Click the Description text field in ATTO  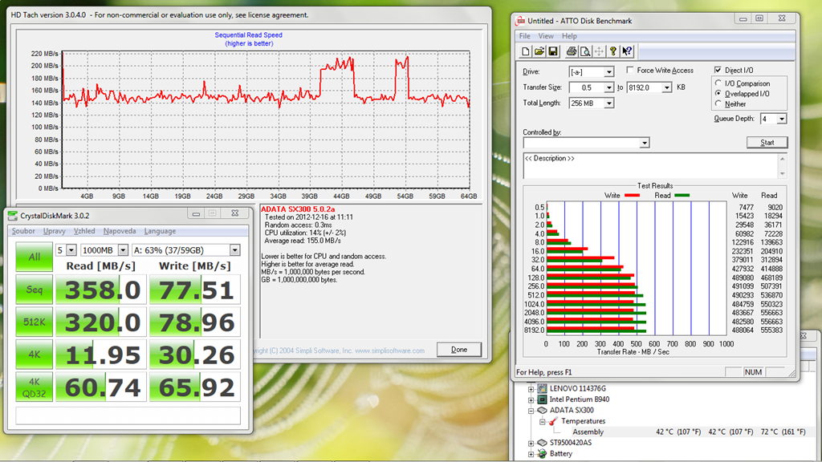tap(649, 165)
